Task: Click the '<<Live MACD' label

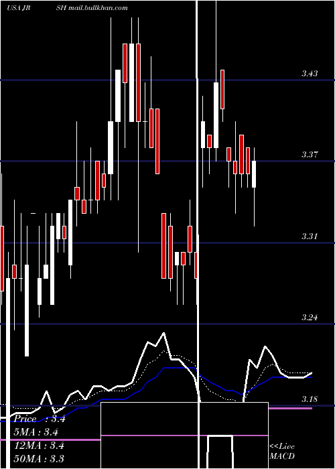Action: click(x=282, y=451)
